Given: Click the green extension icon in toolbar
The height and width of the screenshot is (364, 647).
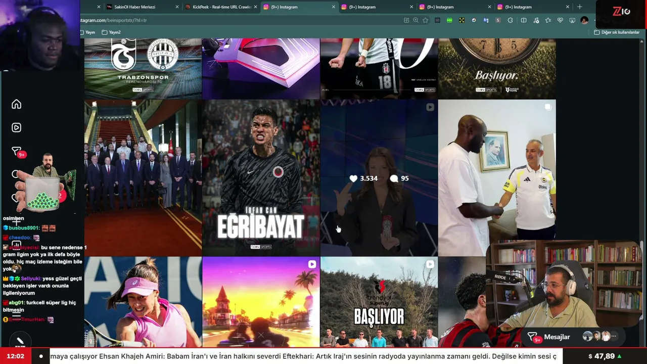Looking at the screenshot, I should tap(449, 20).
